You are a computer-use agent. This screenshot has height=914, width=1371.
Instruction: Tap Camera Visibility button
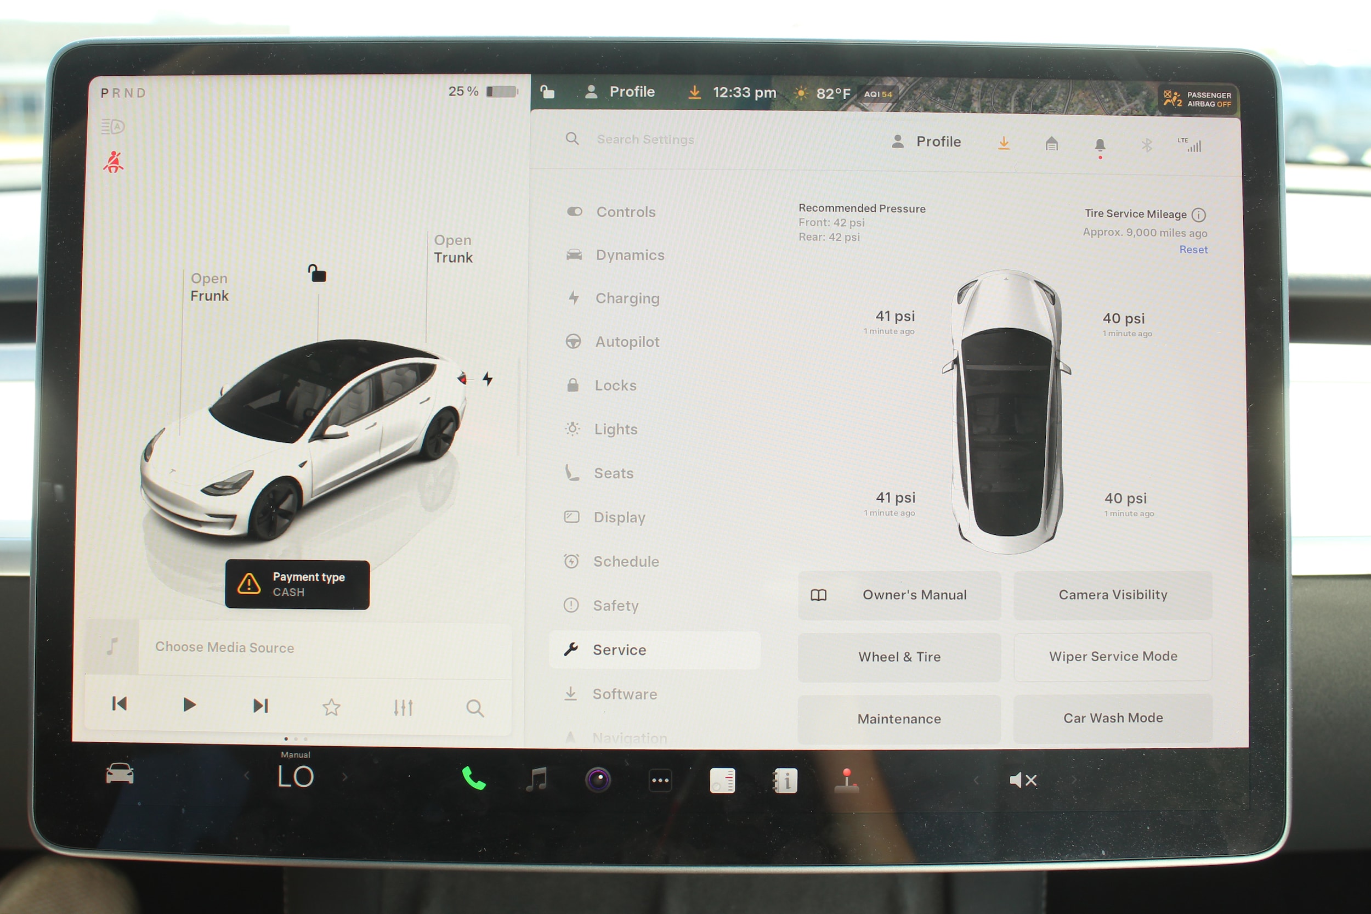(1113, 595)
